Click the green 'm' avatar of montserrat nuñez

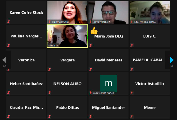click(x=108, y=83)
